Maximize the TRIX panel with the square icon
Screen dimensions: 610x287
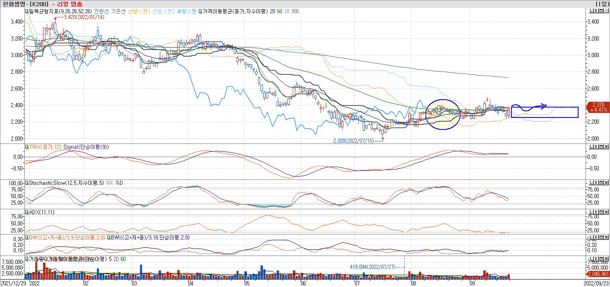(601, 147)
